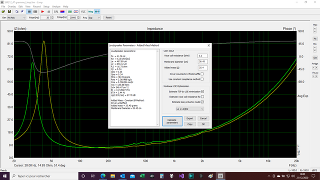
Task: Click the red and blue bar toolbar icon
Action: point(62,11)
